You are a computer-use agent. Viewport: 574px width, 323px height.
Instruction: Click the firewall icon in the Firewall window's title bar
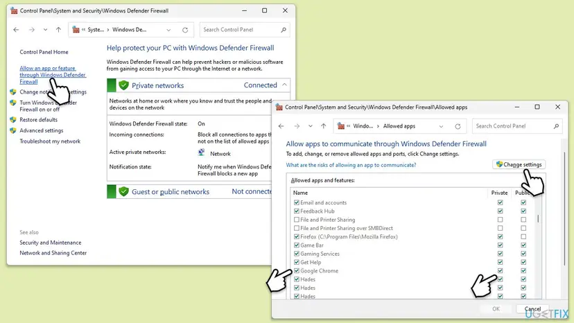click(14, 10)
